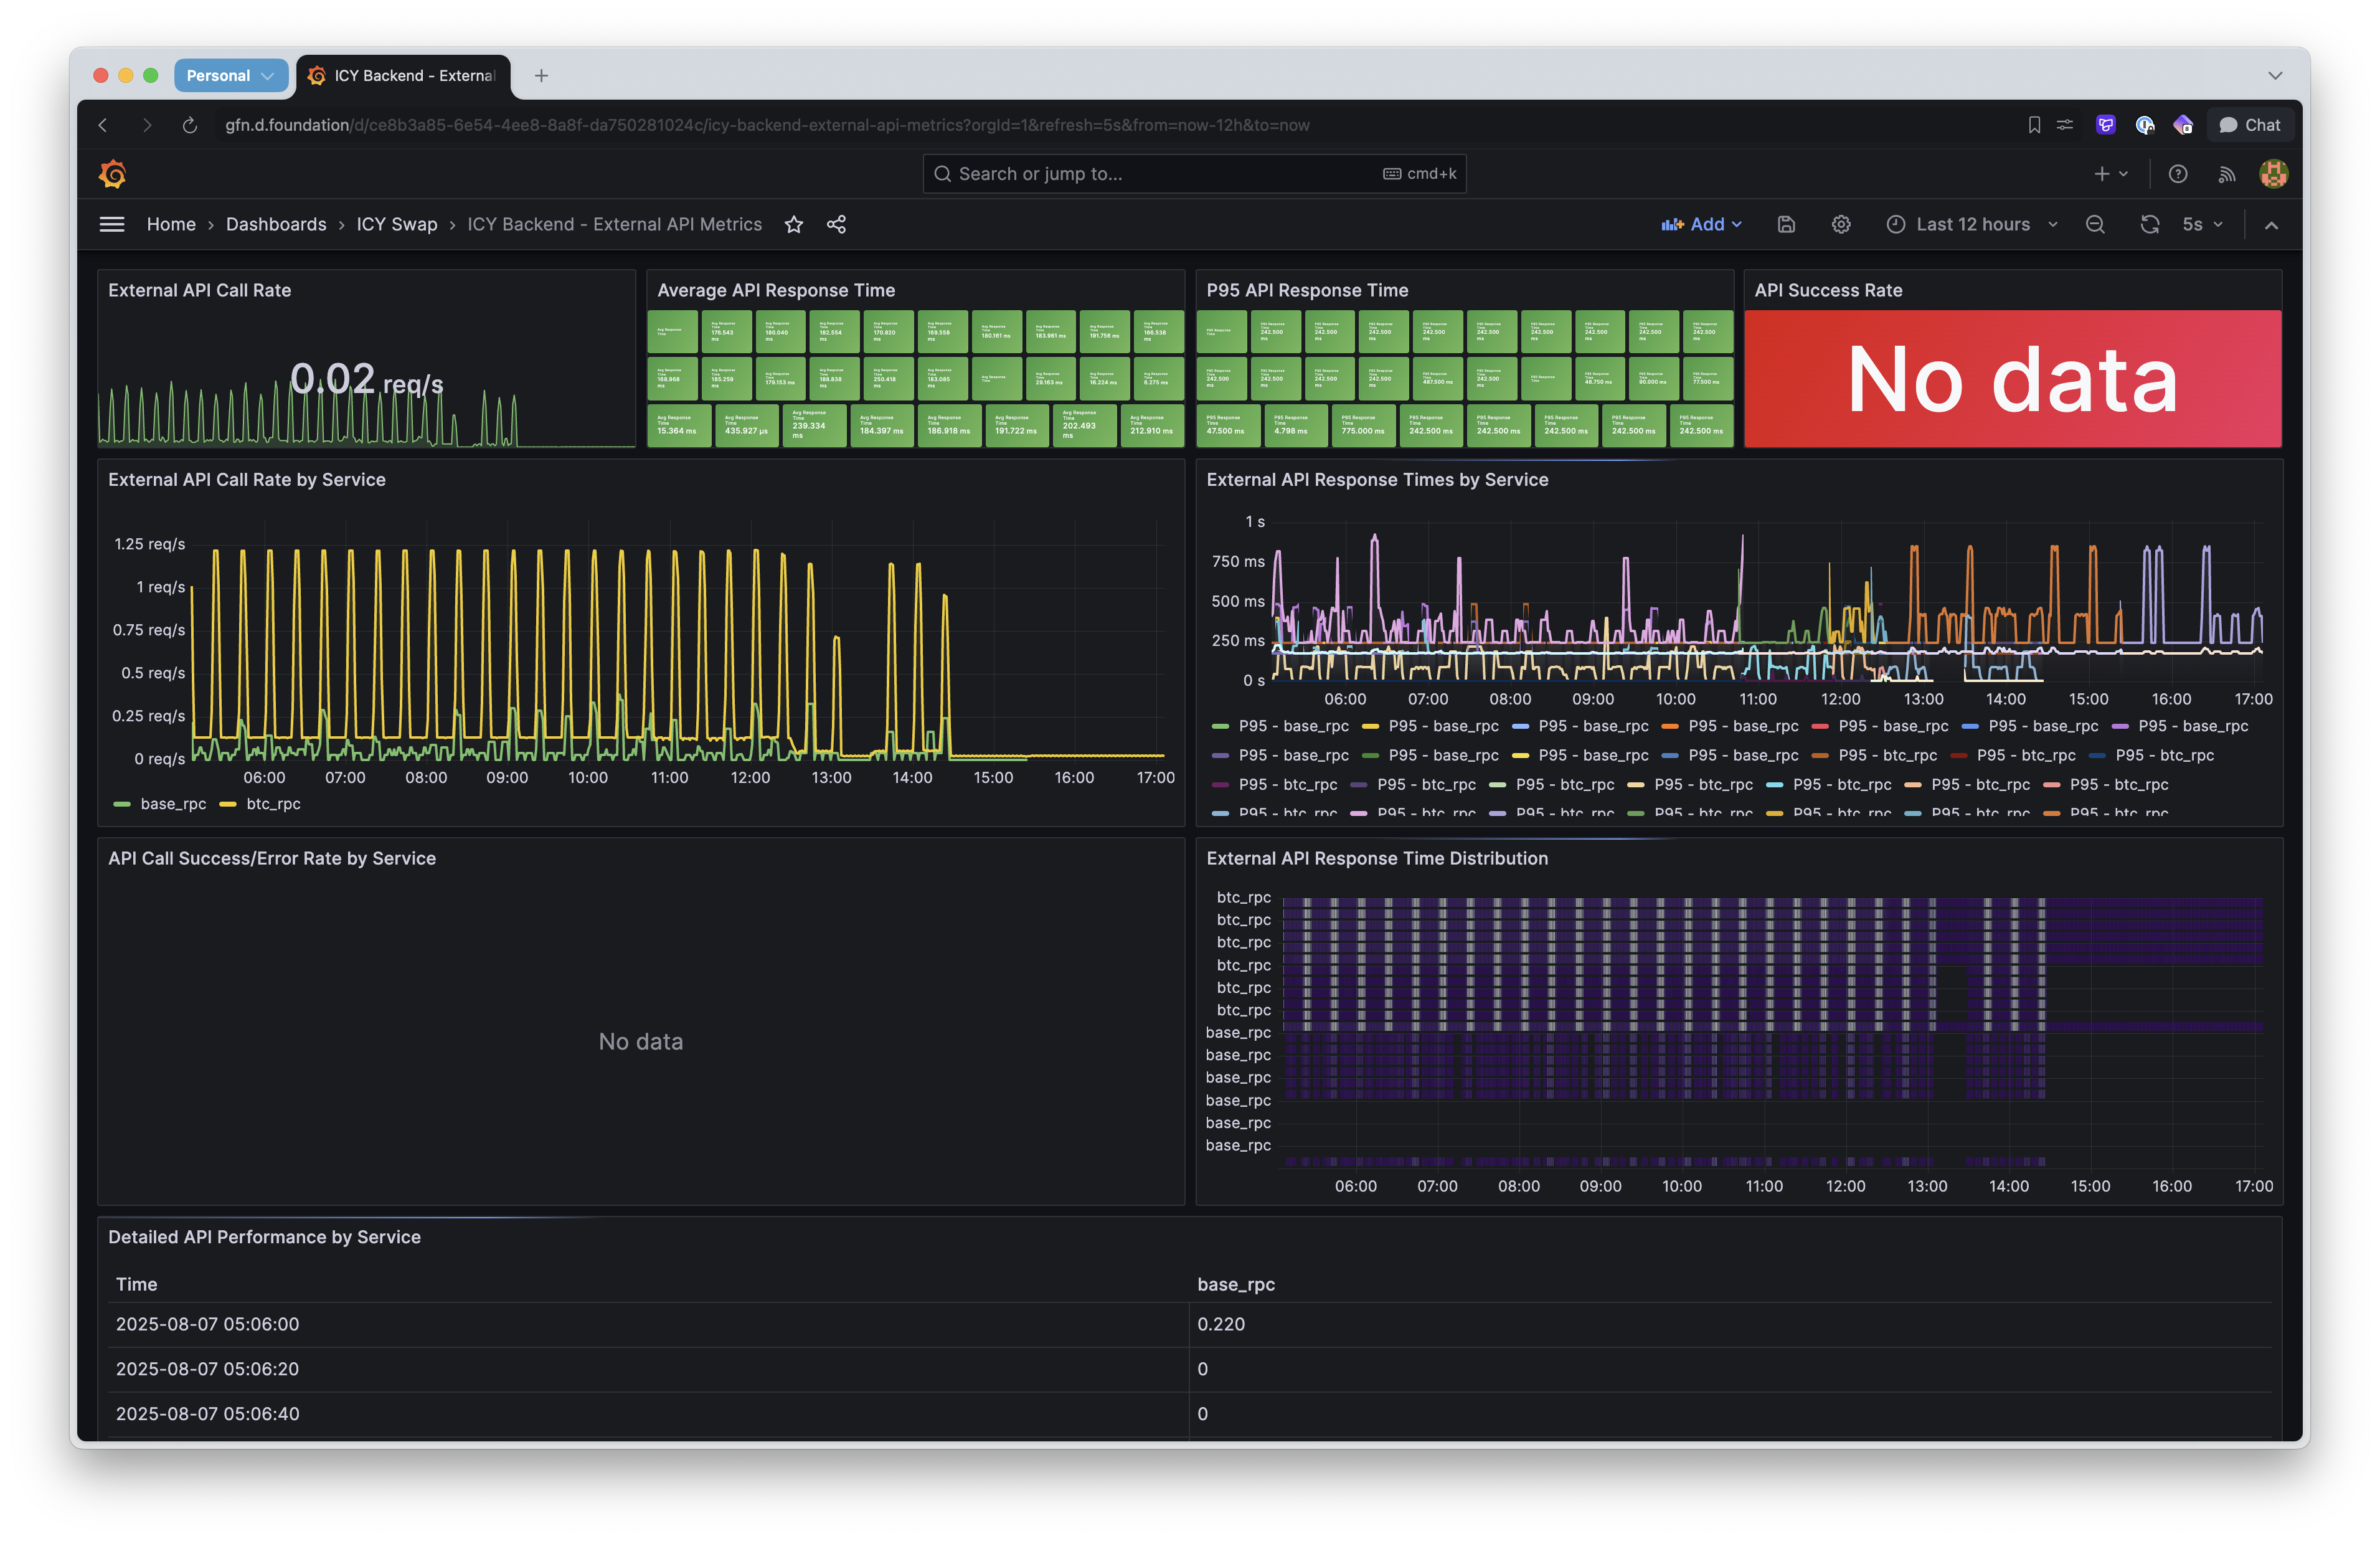Toggle the hamburger navigation menu

(x=112, y=225)
